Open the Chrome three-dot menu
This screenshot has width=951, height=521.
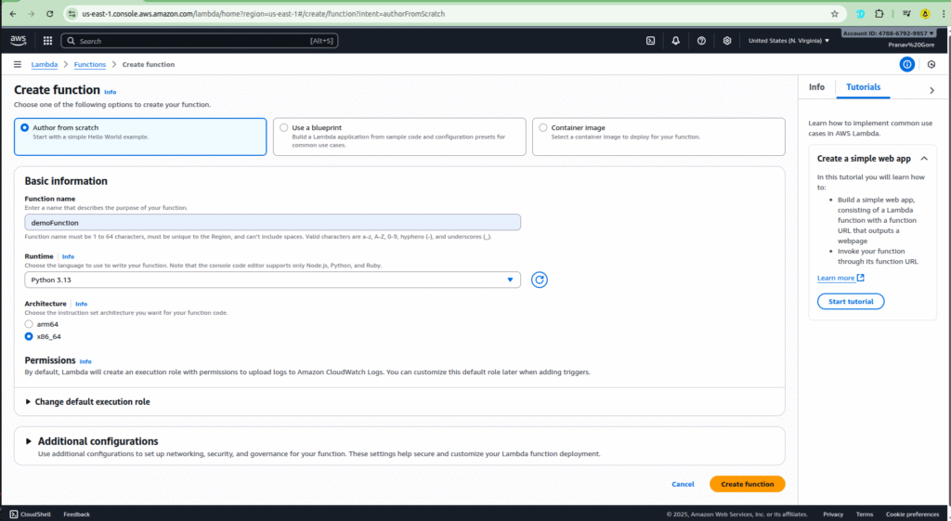point(944,13)
